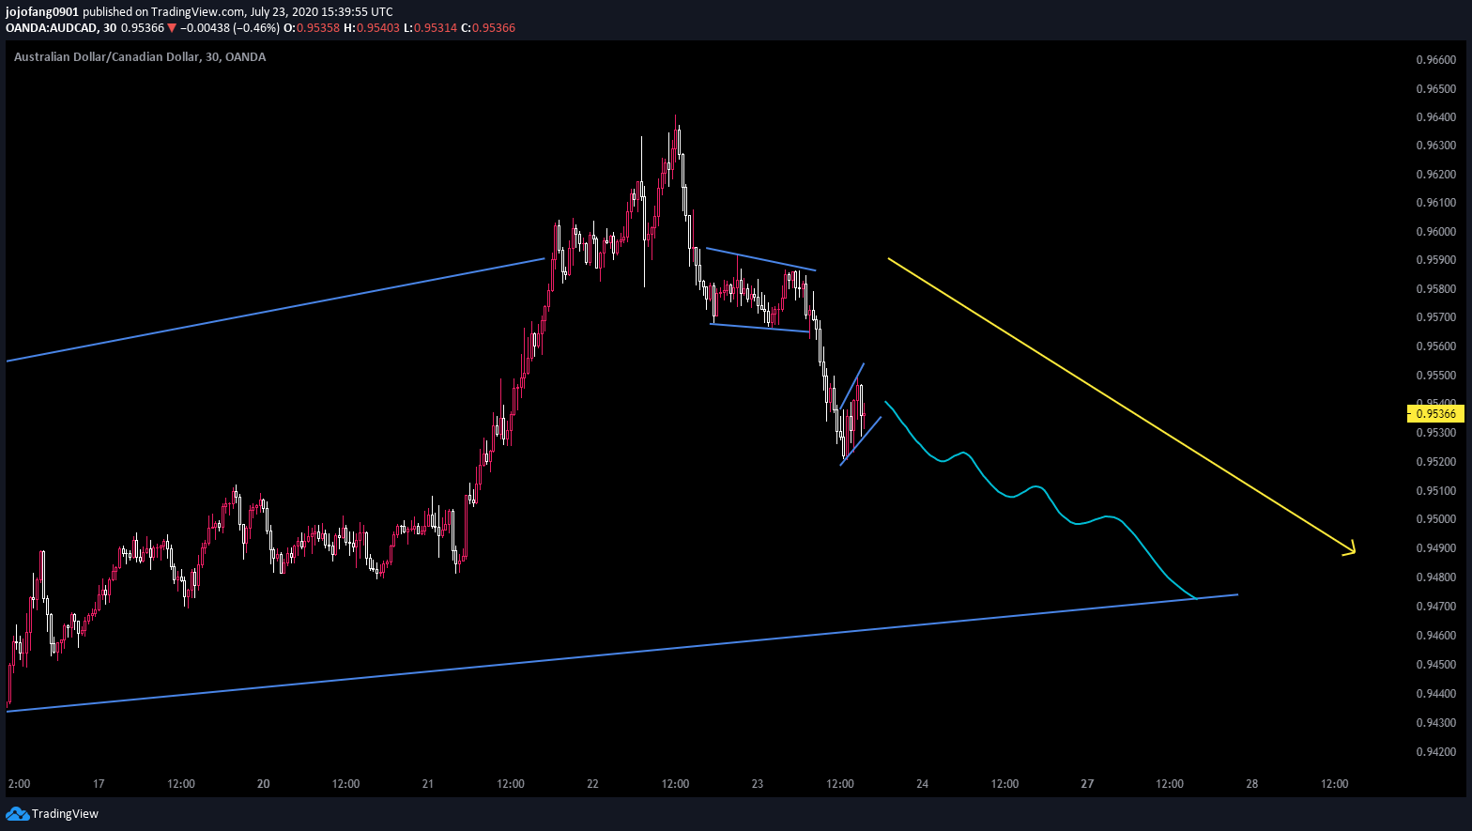Click the date label 21 on time axis
Screen dimensions: 1472x831
tap(428, 784)
